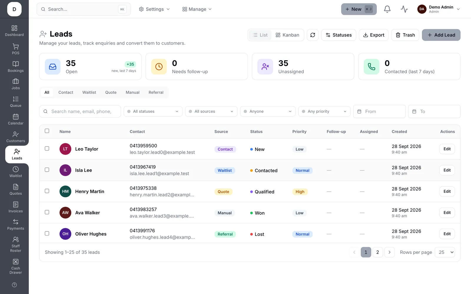
Task: Go to page 2 of leads
Action: [x=378, y=252]
